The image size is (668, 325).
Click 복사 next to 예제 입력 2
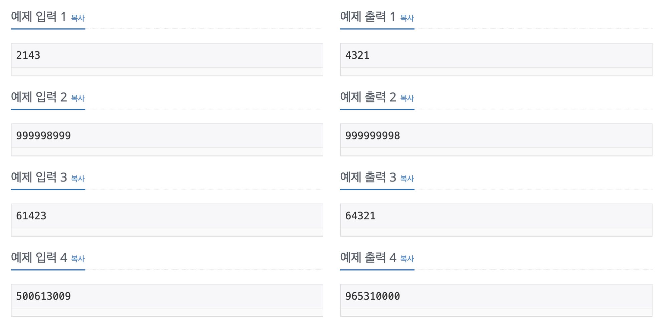78,98
